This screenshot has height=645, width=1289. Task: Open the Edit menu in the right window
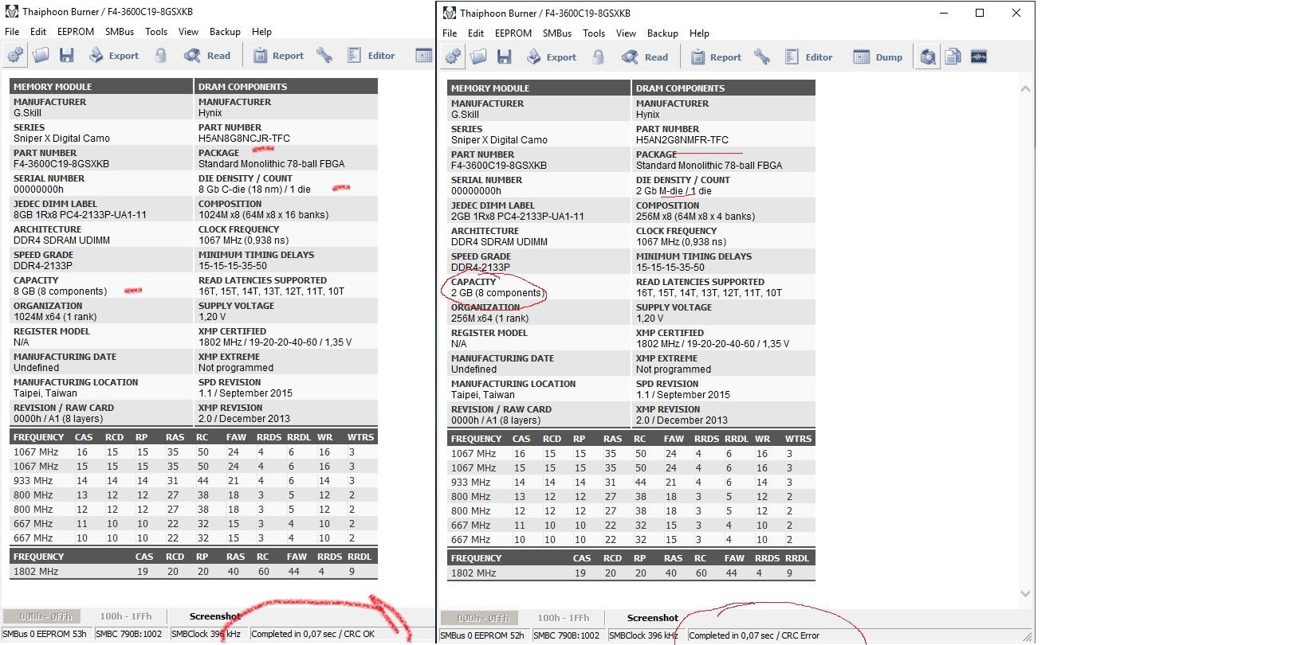pyautogui.click(x=476, y=33)
